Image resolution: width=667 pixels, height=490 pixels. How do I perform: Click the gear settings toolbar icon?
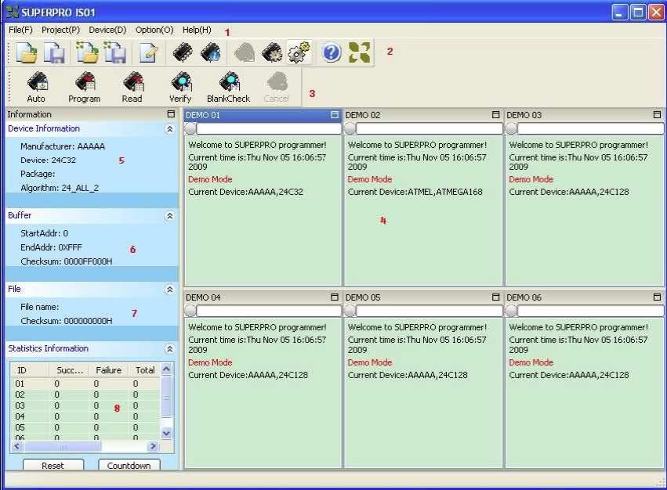click(x=299, y=52)
